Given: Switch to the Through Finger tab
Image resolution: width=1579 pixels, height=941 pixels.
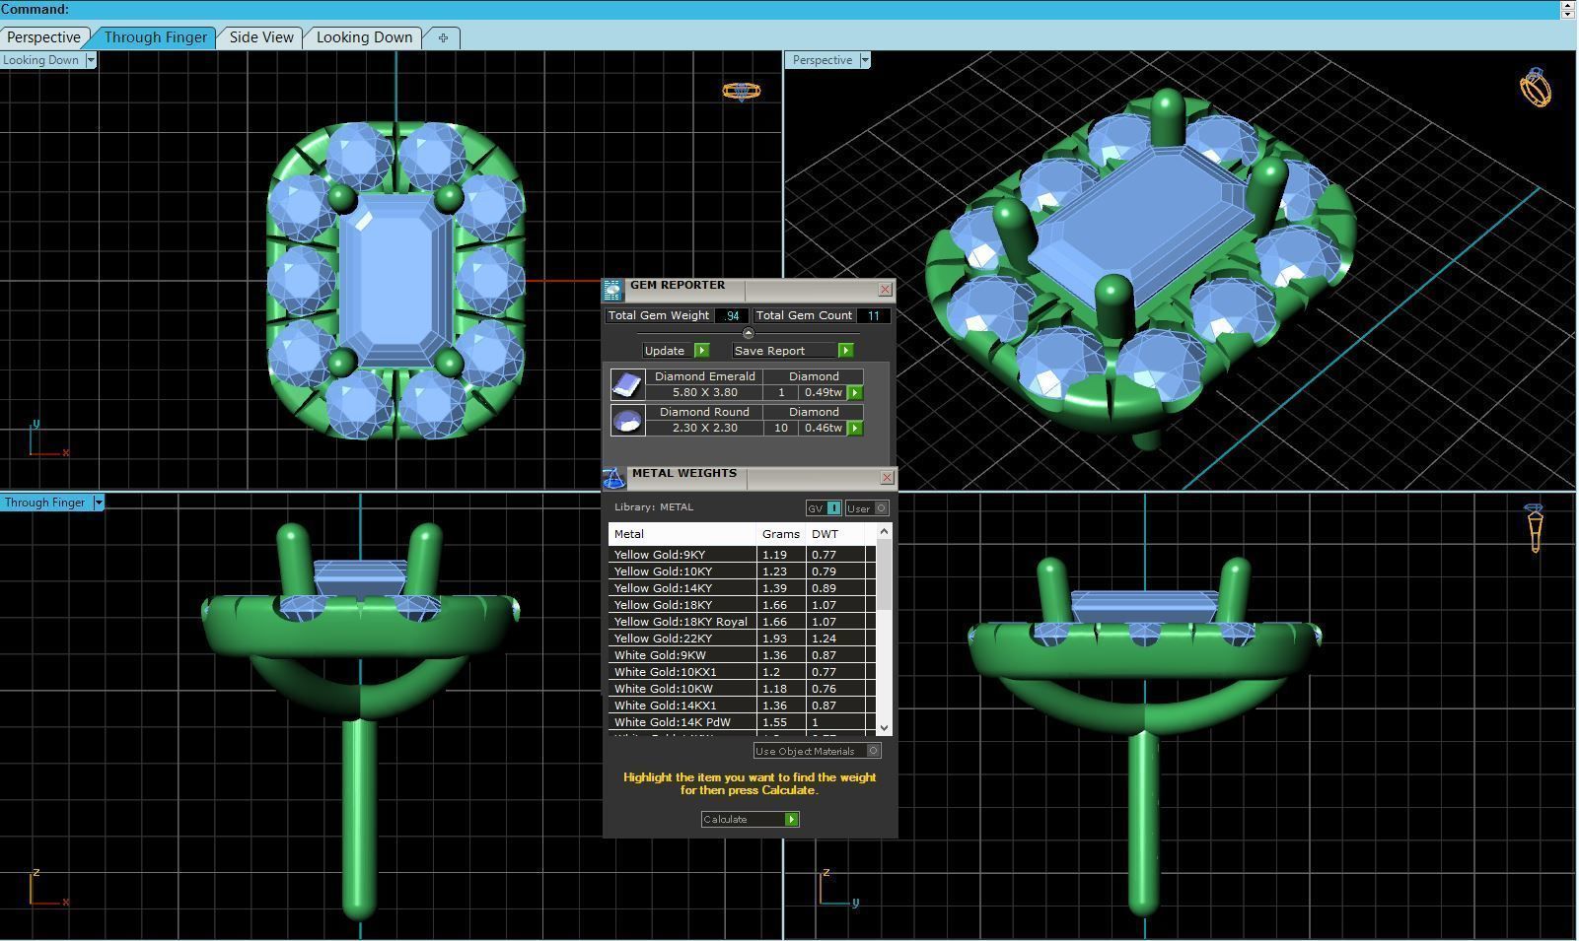Looking at the screenshot, I should click(156, 37).
